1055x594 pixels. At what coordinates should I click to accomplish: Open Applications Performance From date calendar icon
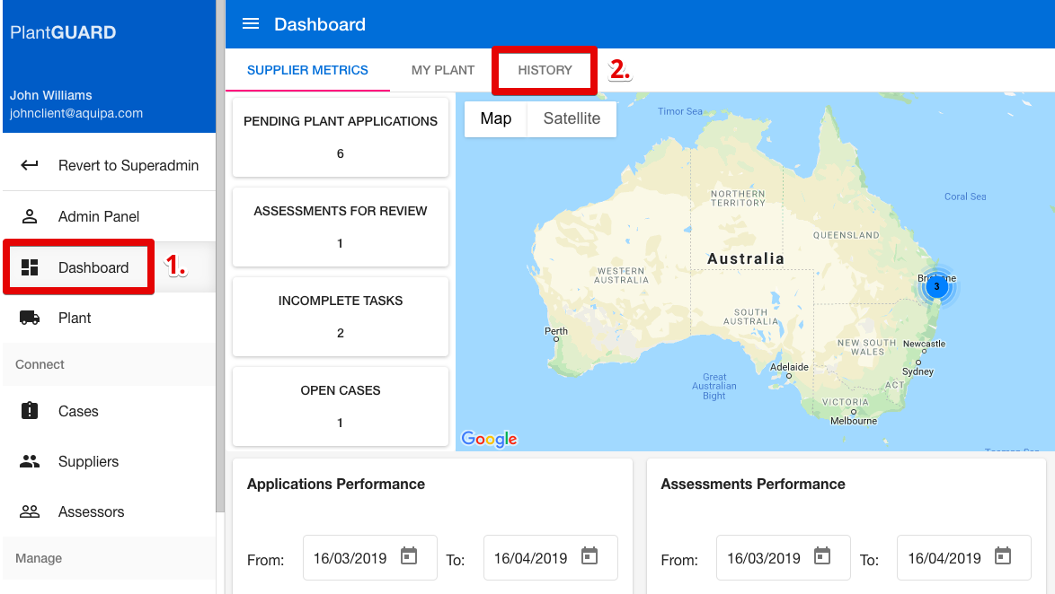point(409,556)
